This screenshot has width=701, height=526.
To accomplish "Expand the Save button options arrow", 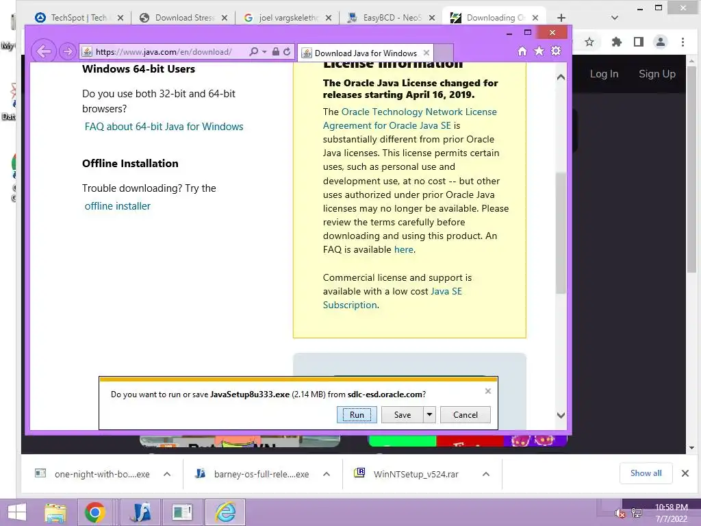I will tap(429, 414).
